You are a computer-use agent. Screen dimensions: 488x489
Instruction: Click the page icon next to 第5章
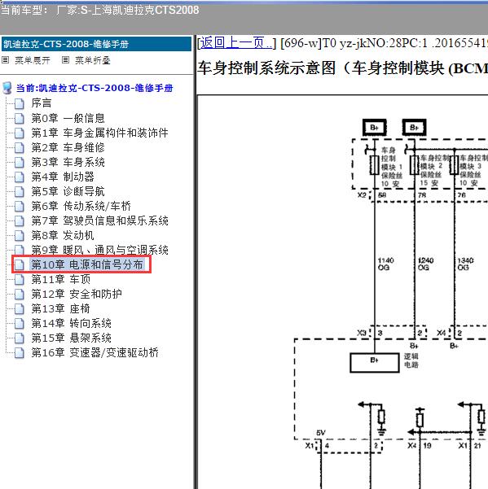[20, 191]
